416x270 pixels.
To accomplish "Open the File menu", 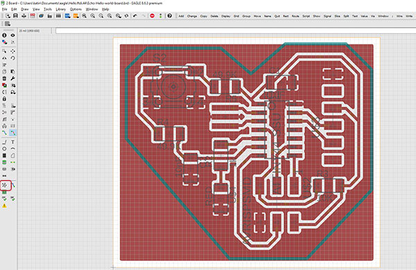I will click(x=5, y=9).
